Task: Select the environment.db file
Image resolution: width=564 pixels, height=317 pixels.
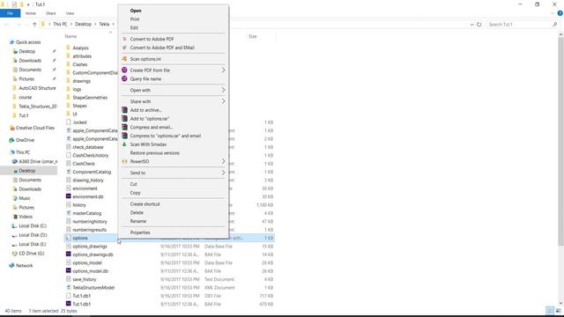Action: click(x=88, y=196)
